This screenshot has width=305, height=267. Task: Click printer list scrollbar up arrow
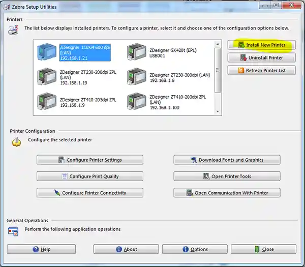point(218,44)
